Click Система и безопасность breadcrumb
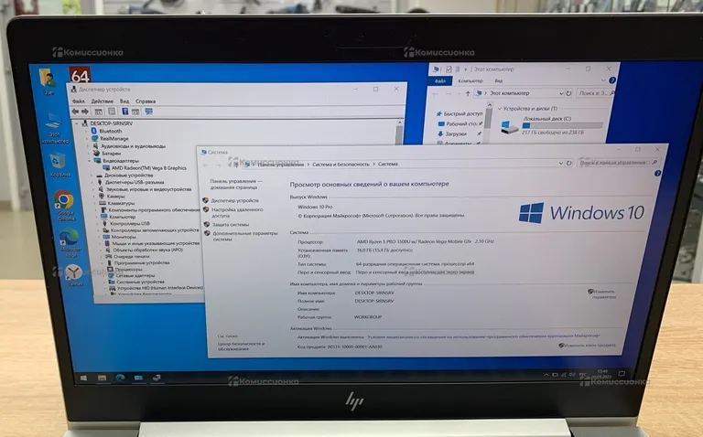703x437 pixels. (341, 165)
